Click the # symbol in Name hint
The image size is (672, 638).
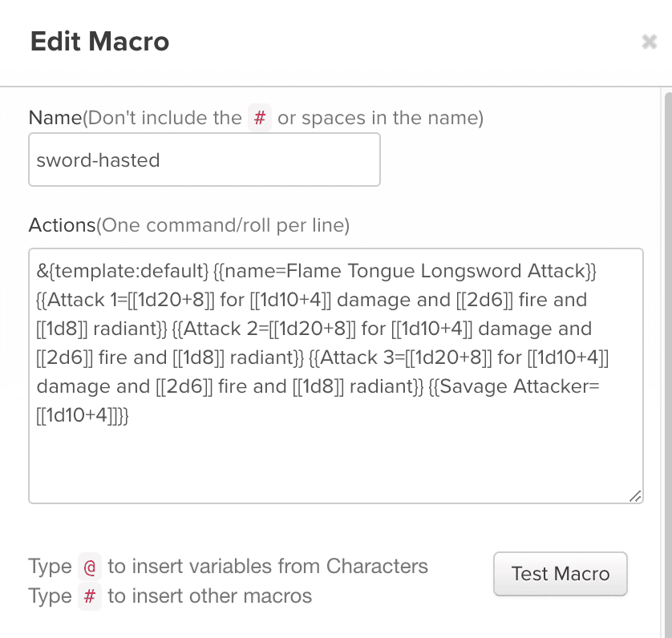click(260, 117)
